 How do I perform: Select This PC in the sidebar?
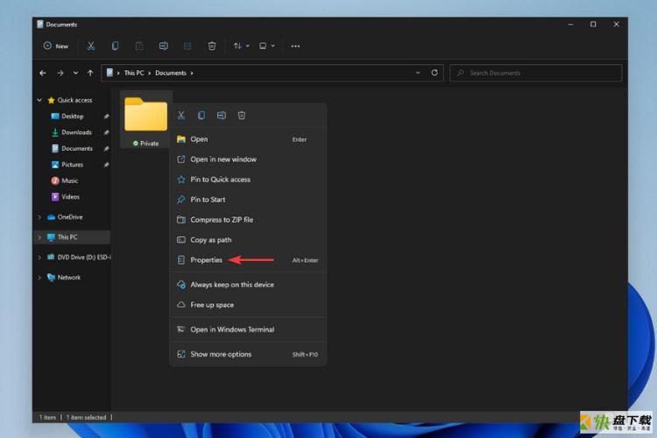point(67,237)
